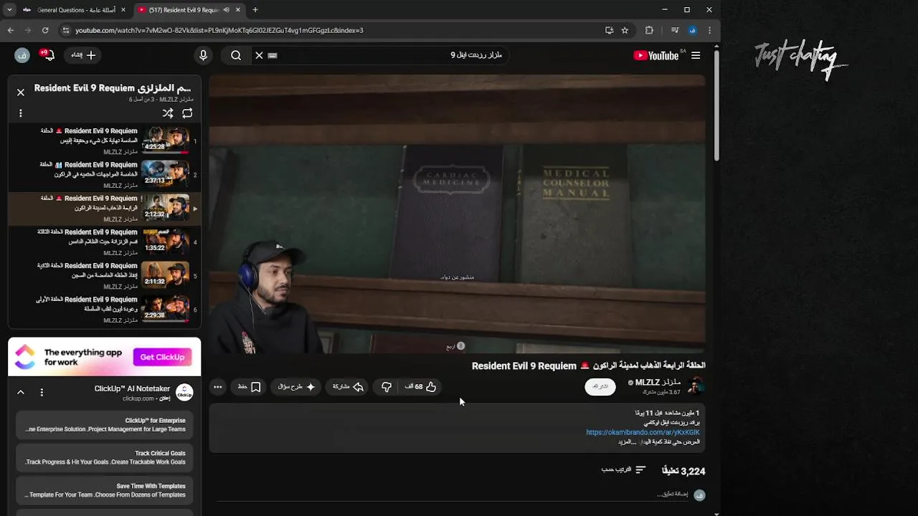Click the browser forward arrow

point(28,30)
